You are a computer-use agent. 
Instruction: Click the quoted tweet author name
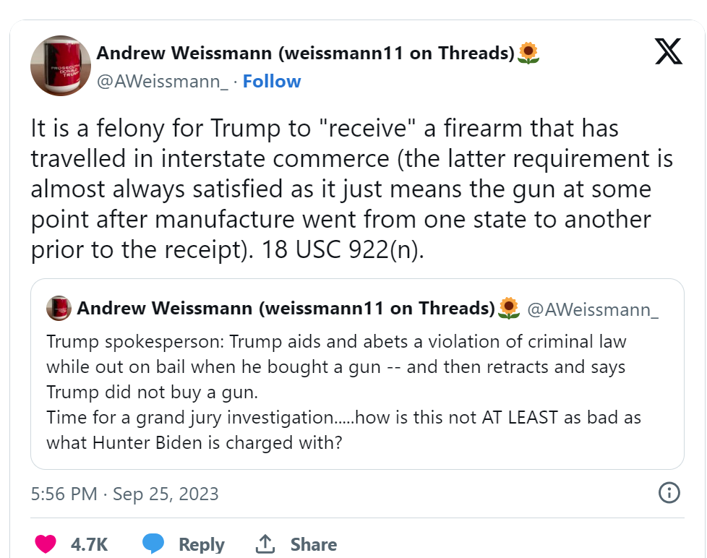[x=285, y=309]
